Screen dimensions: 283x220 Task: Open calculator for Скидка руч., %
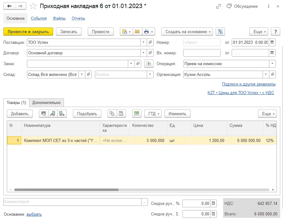[213, 203]
